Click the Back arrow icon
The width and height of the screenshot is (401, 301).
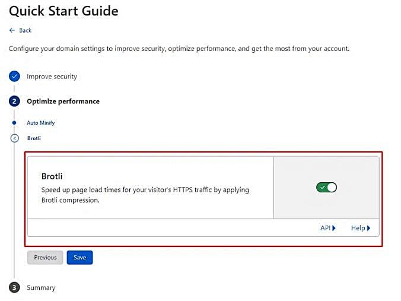(x=12, y=30)
